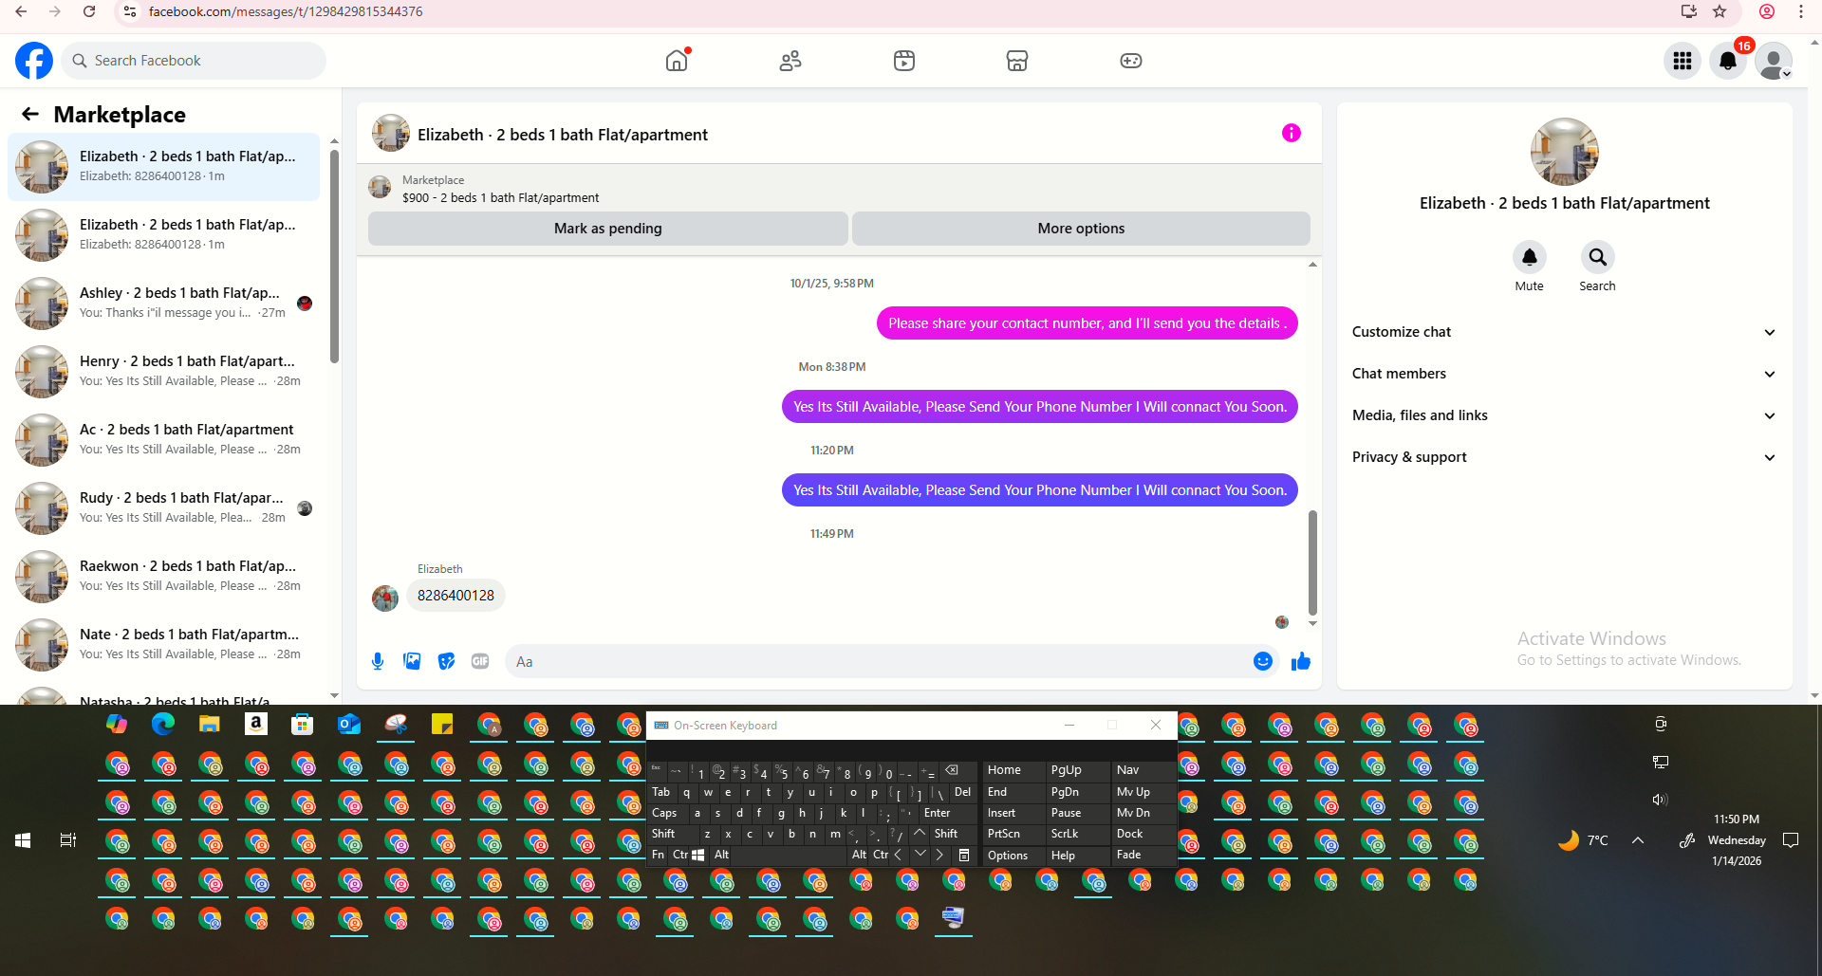Click the conversation list scrollbar
1822x976 pixels.
334,256
